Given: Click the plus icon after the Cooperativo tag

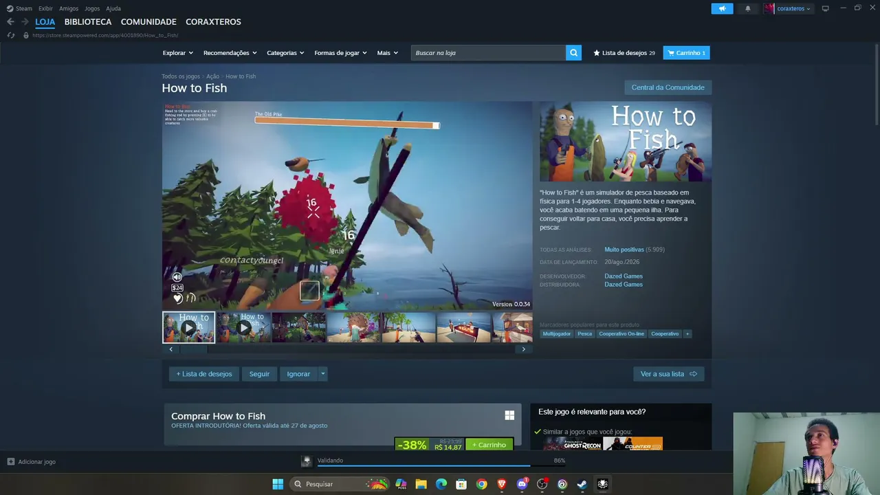Looking at the screenshot, I should (687, 334).
